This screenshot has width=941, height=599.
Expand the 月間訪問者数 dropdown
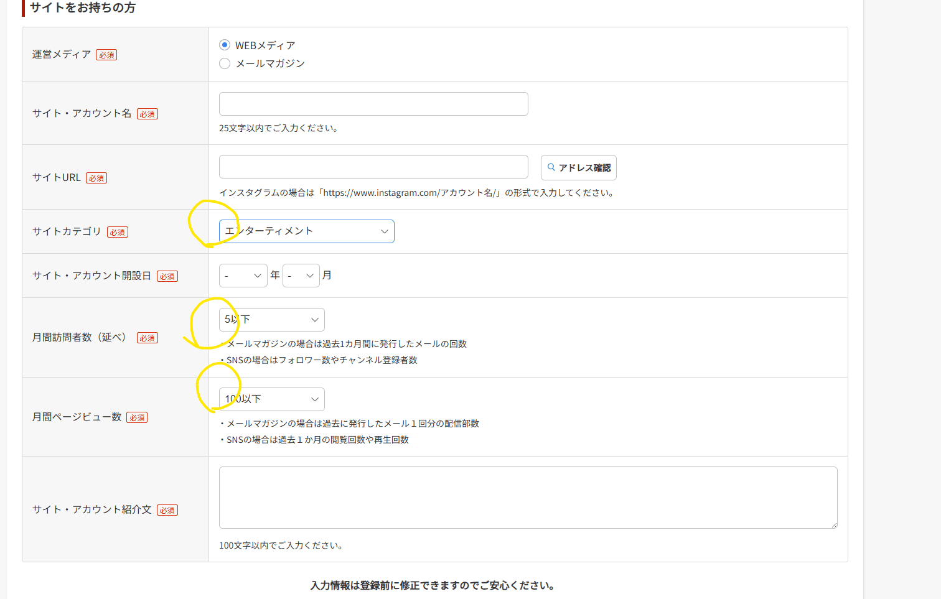tap(272, 320)
